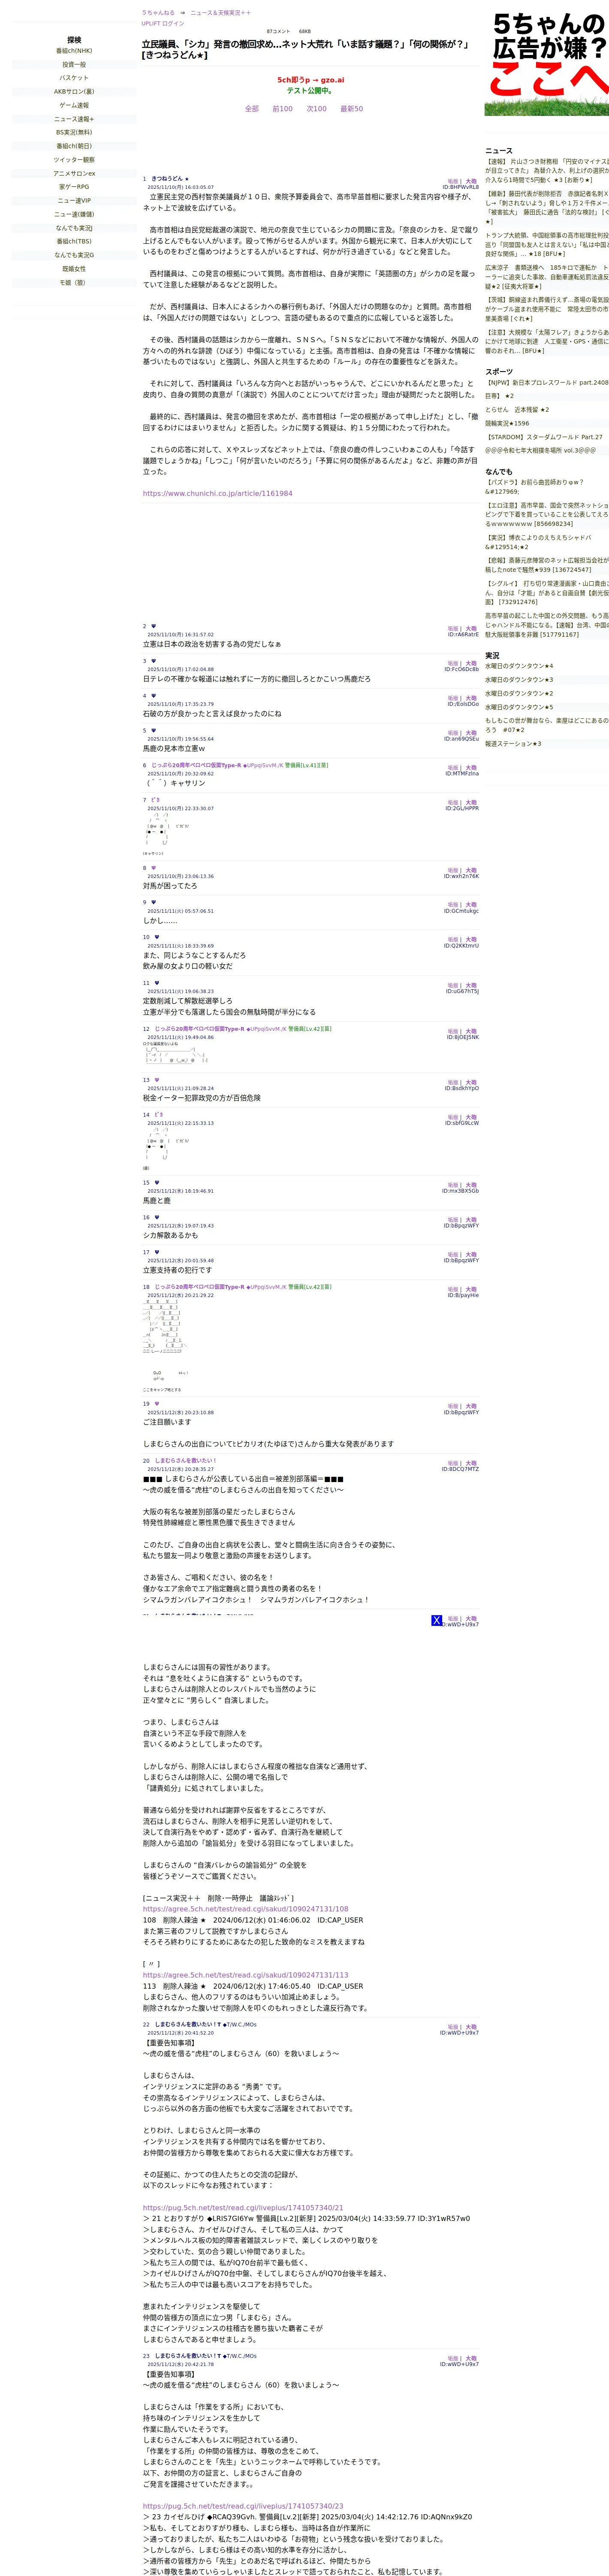Open バスケット in the left sidebar

74,78
